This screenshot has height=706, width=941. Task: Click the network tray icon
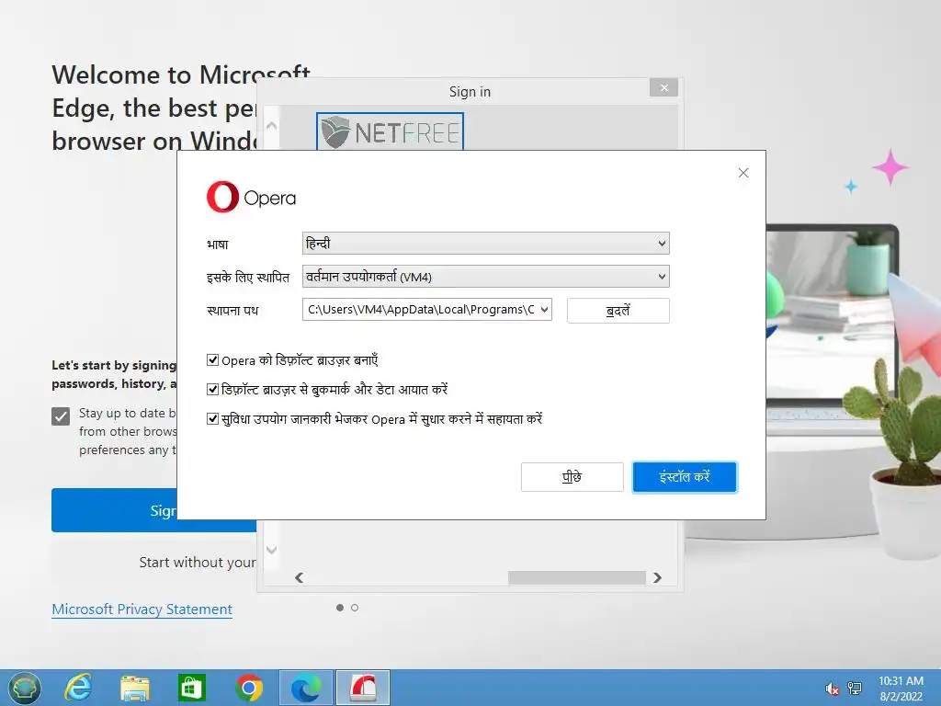pos(854,689)
